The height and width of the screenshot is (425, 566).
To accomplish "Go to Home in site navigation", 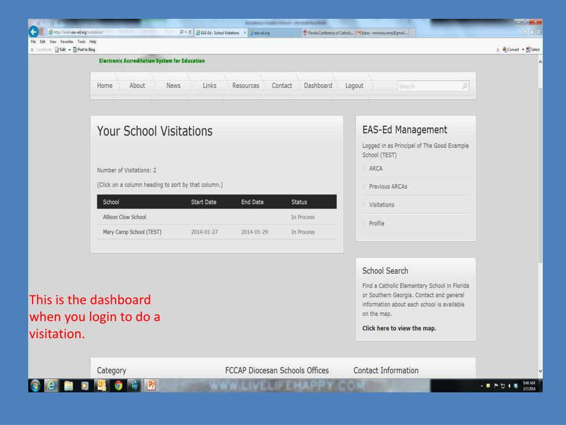I will pyautogui.click(x=104, y=86).
